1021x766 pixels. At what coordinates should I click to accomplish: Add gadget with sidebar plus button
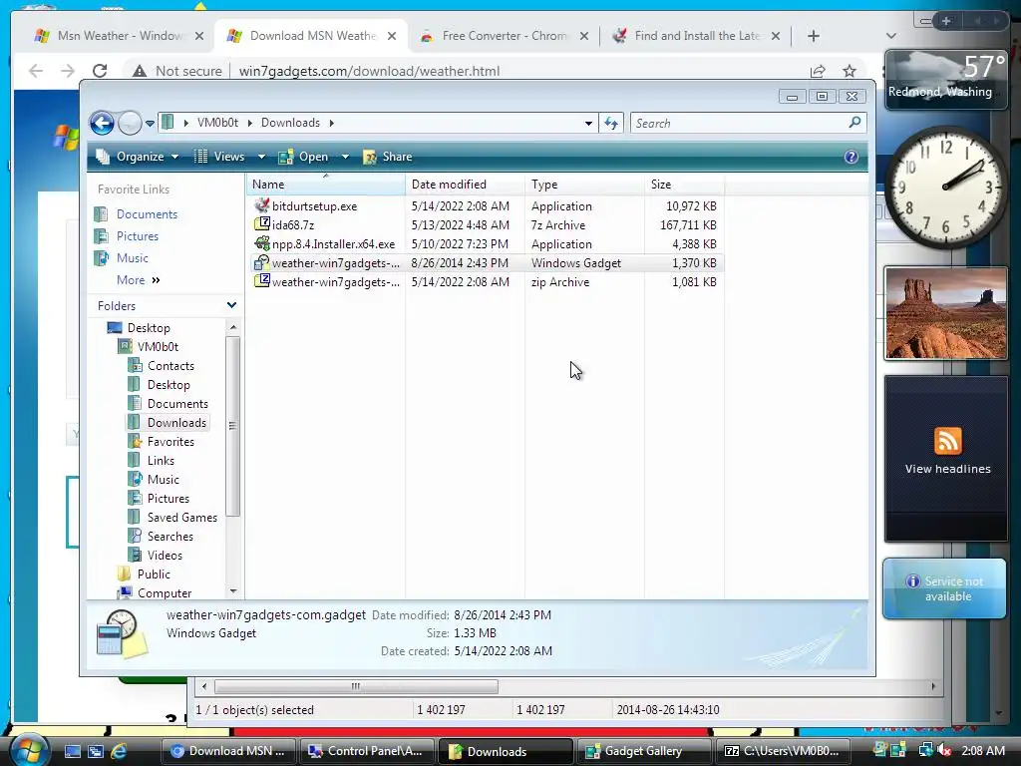click(947, 21)
